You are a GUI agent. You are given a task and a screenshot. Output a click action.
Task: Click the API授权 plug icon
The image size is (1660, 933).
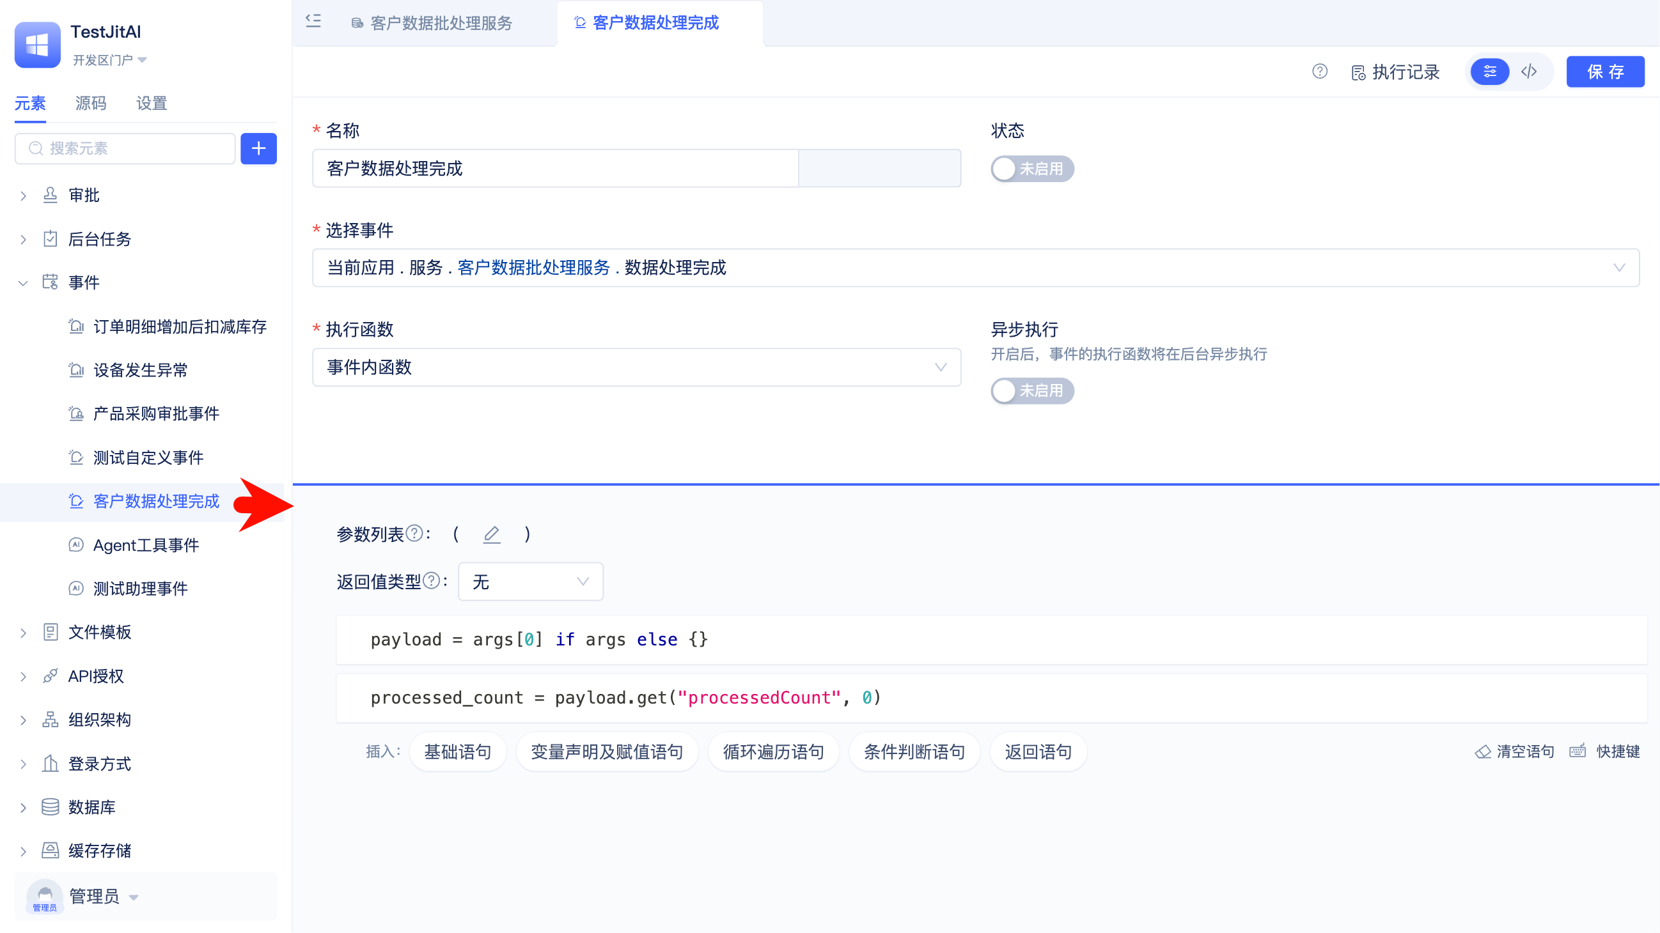(x=51, y=676)
